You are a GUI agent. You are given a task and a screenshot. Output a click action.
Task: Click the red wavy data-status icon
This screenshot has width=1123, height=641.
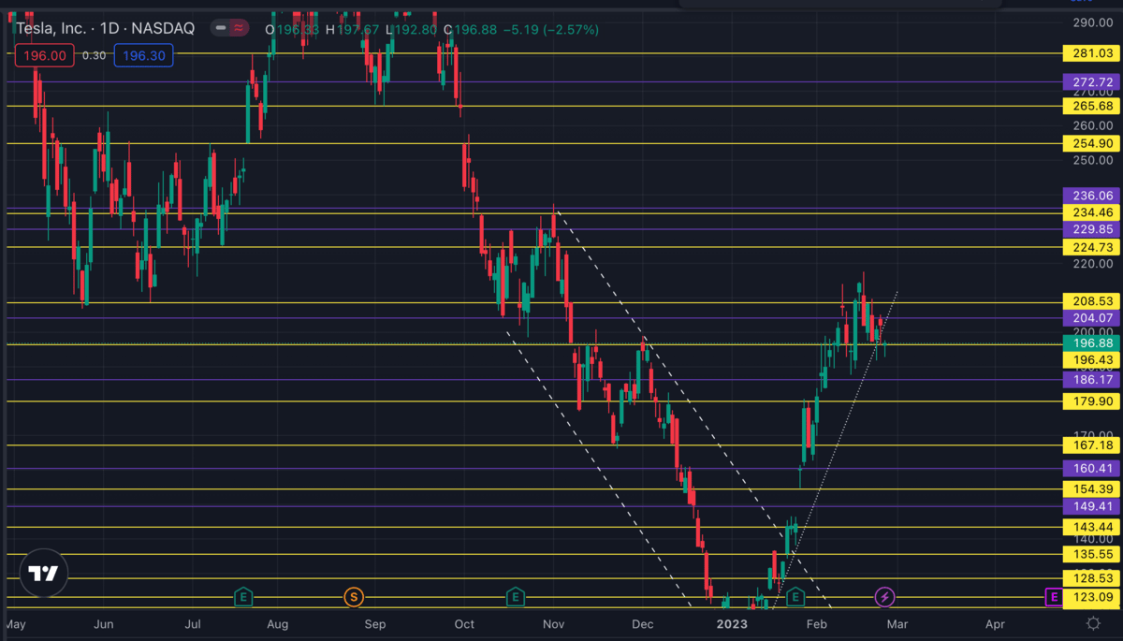(x=240, y=29)
